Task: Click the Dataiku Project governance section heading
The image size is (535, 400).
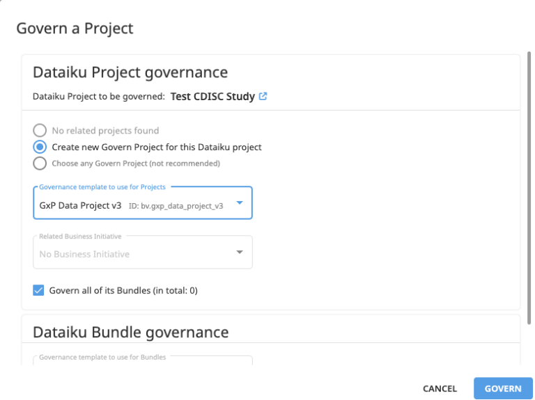Action: (130, 72)
